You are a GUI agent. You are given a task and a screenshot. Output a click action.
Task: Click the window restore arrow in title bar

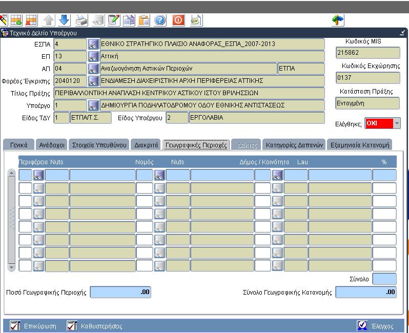coord(402,33)
